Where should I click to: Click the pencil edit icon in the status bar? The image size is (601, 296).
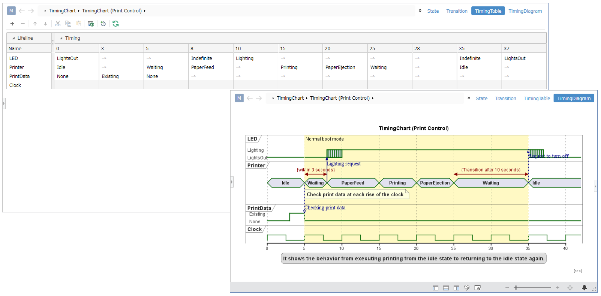pyautogui.click(x=467, y=288)
